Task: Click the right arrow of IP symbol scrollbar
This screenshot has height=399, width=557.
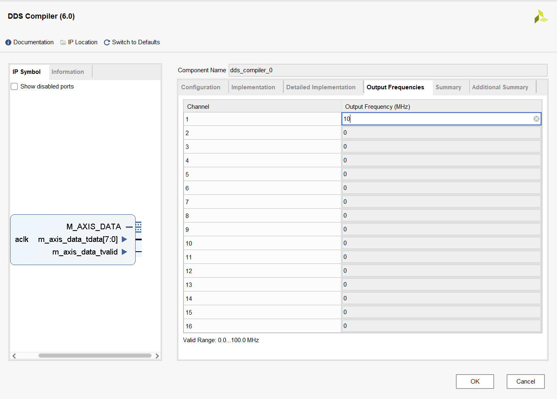Action: pos(157,356)
